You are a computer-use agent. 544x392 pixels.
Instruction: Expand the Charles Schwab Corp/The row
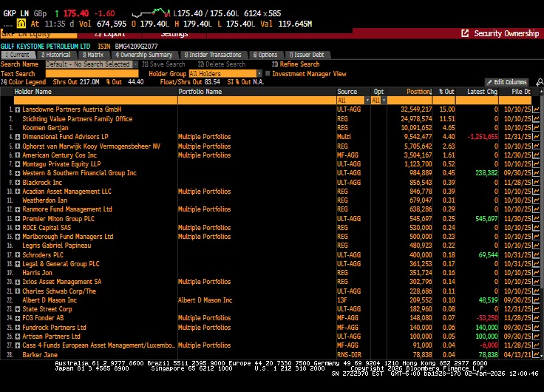(17, 291)
